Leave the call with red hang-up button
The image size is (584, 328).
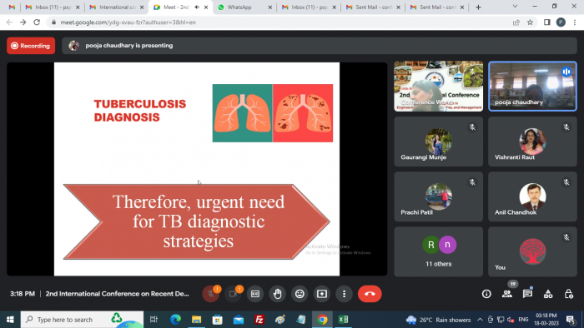(370, 294)
